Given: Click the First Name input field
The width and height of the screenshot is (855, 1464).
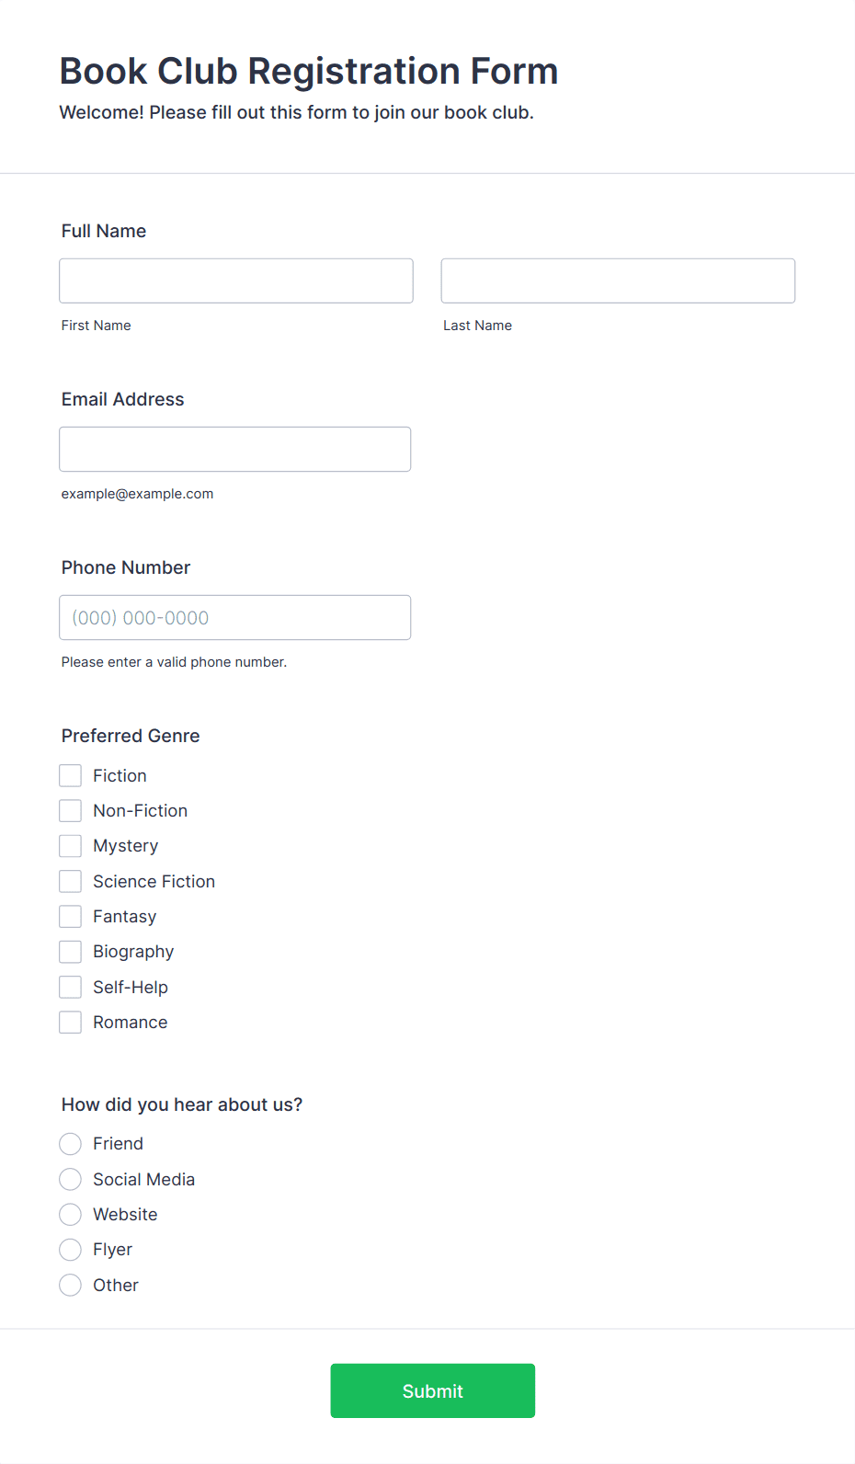Looking at the screenshot, I should tap(235, 280).
